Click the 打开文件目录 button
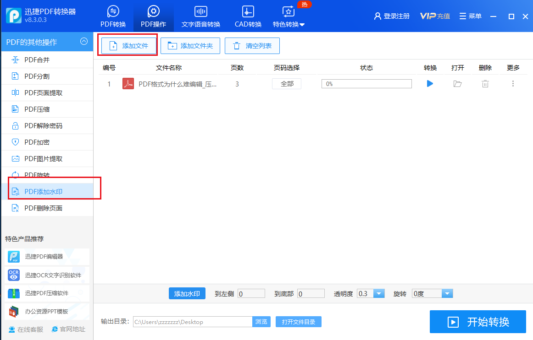Viewport: 533px width, 340px height. (x=299, y=322)
